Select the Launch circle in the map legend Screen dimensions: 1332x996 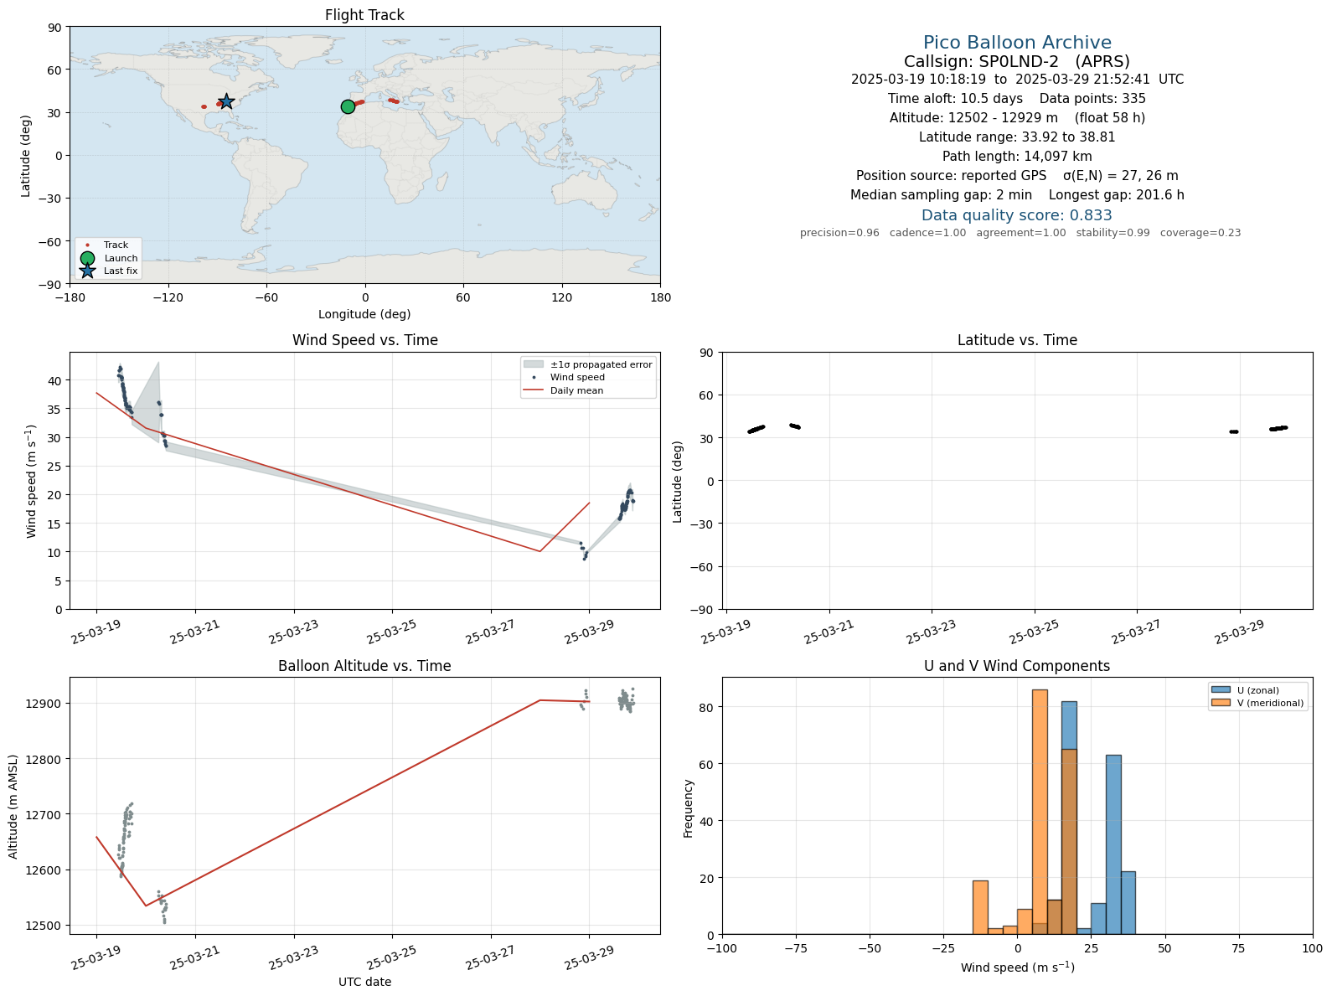coord(87,258)
